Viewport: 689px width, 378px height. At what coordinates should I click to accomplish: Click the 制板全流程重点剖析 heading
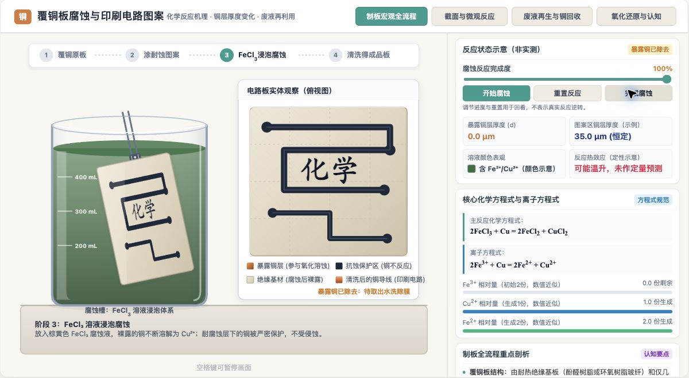point(496,354)
